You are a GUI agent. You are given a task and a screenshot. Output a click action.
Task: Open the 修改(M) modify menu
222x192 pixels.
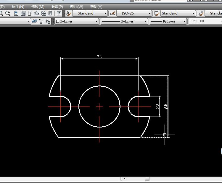click(x=38, y=7)
